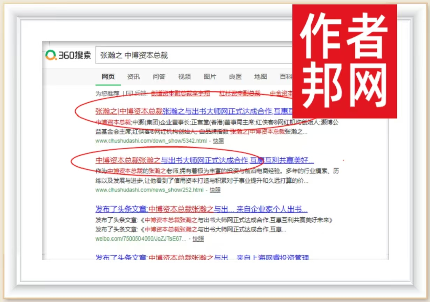Open the 图片 search tab

coord(210,77)
